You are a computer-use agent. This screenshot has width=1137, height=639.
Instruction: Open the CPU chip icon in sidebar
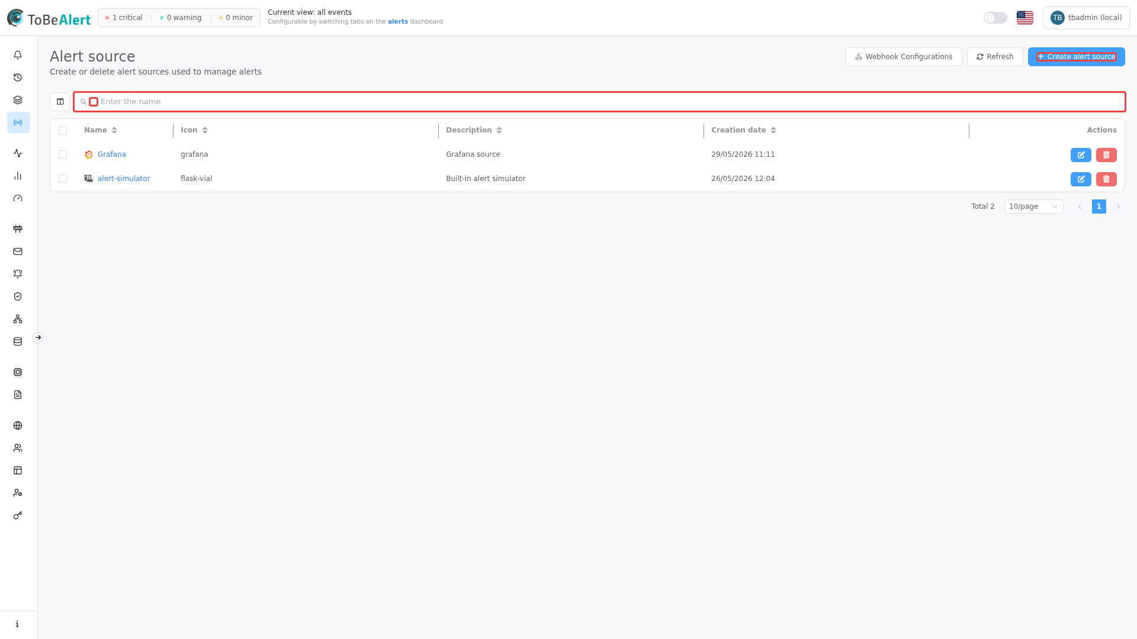[18, 372]
